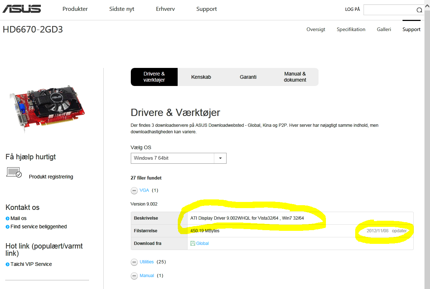The width and height of the screenshot is (430, 289).
Task: Open the Erhverv menu
Action: tap(165, 9)
